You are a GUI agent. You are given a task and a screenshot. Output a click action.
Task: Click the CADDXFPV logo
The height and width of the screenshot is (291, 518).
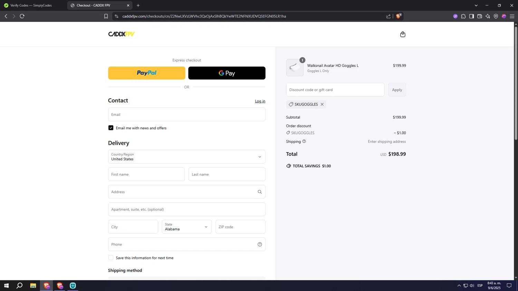pos(122,34)
